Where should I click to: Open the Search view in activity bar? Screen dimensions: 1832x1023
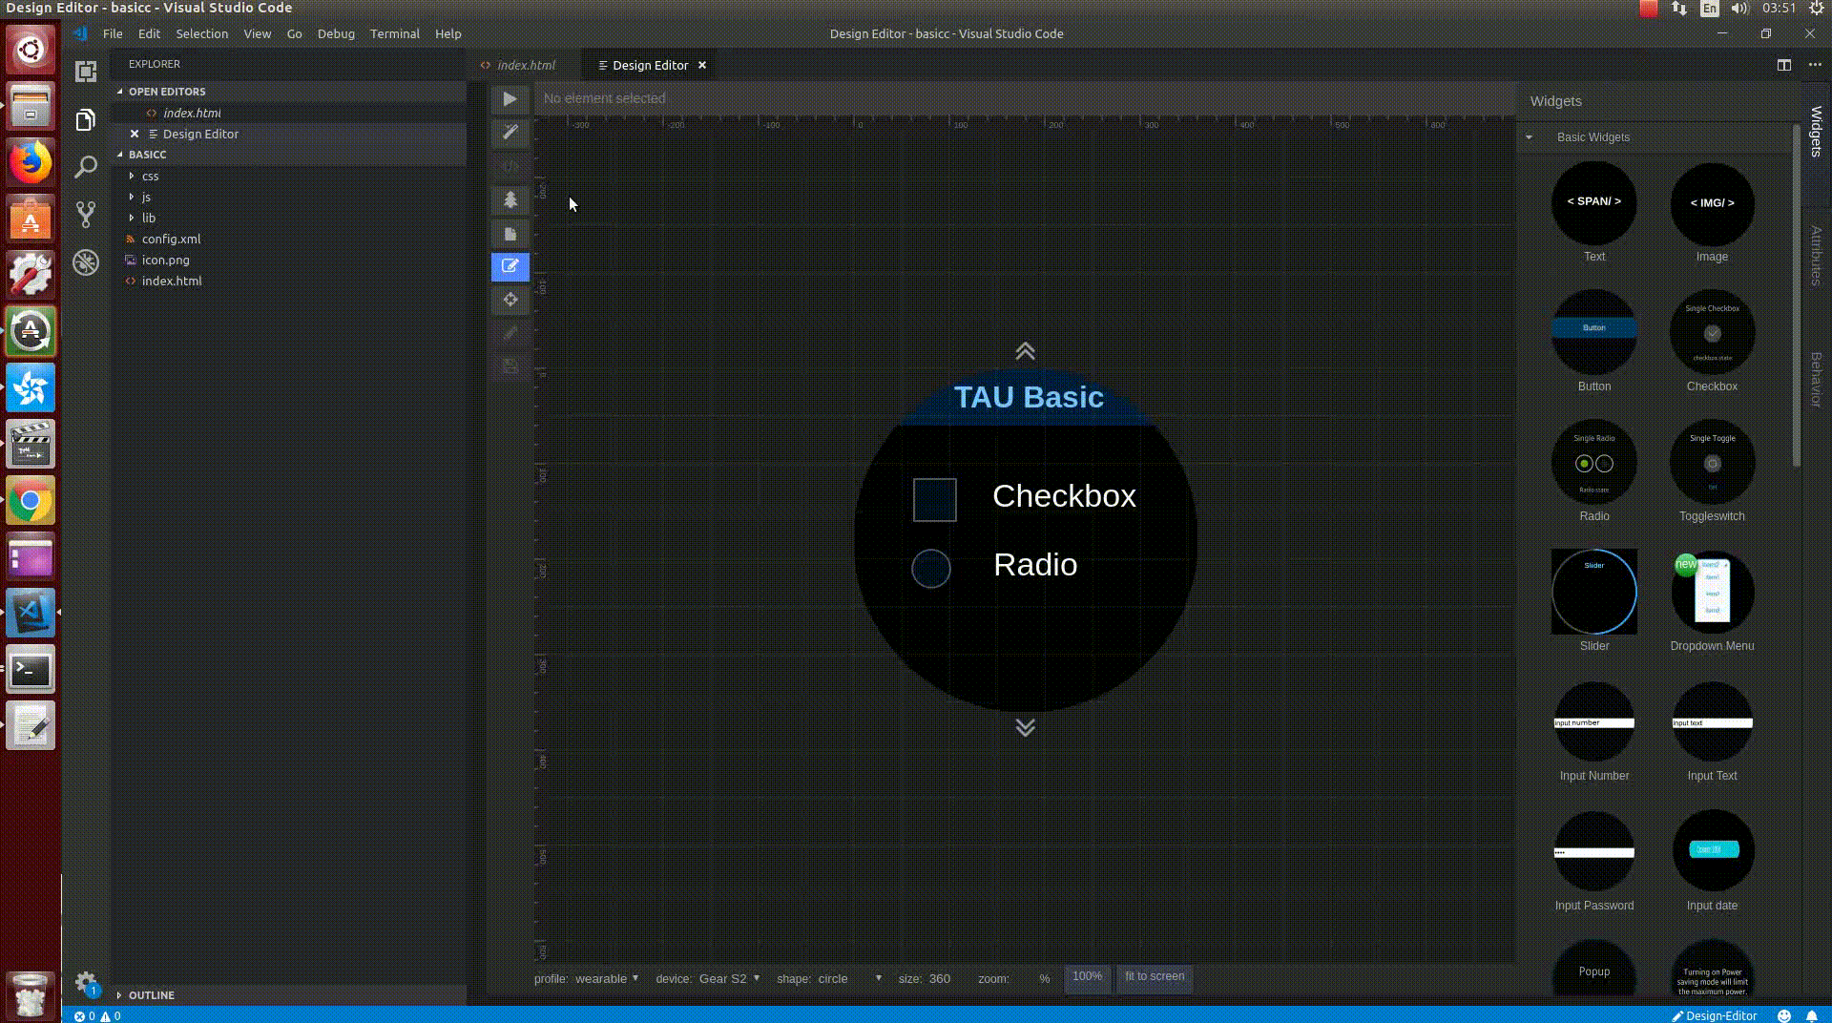click(x=86, y=167)
